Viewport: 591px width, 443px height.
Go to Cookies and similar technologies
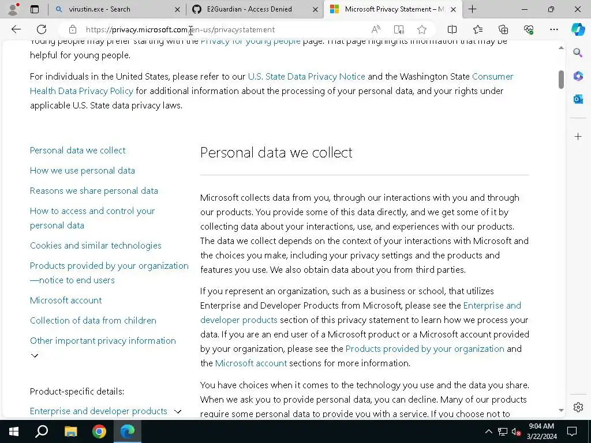tap(95, 246)
